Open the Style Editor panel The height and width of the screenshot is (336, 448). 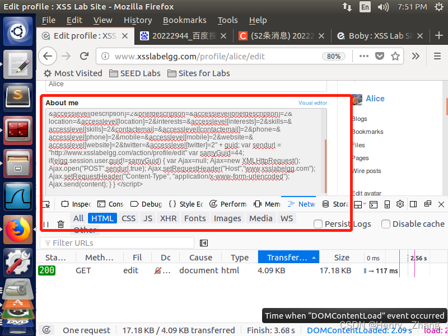coord(186,204)
